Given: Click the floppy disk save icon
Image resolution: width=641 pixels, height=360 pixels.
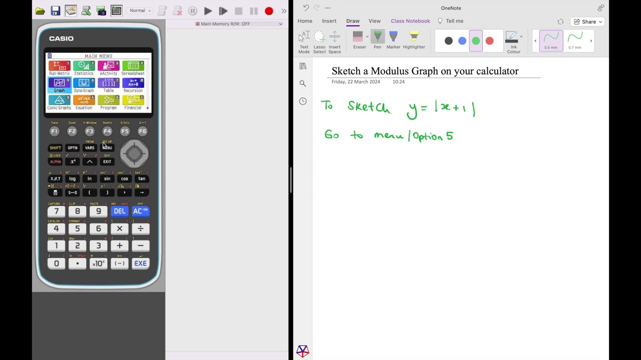Looking at the screenshot, I should 56,11.
